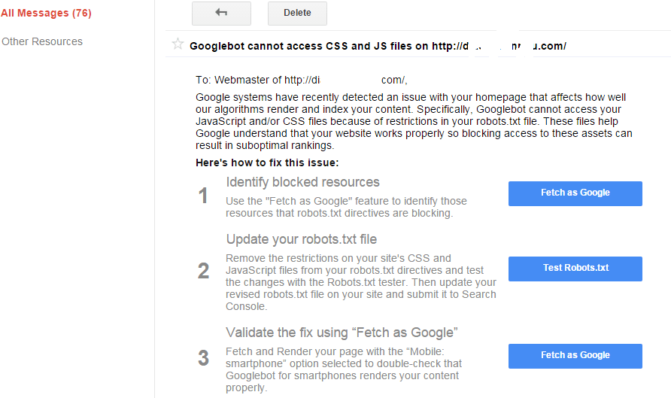Open Other Resources section
671x398 pixels.
42,41
